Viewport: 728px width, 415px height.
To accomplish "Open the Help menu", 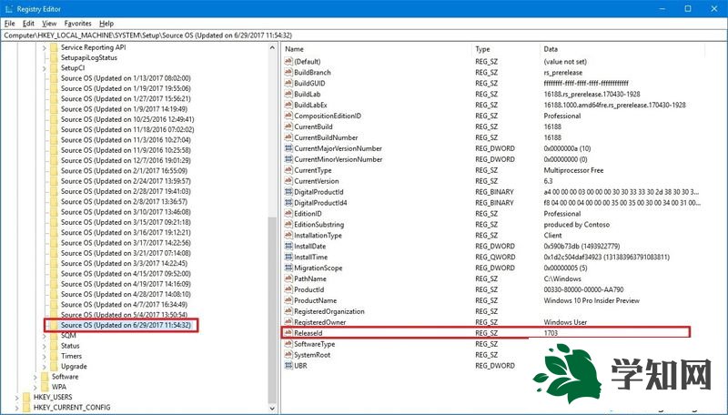I will (x=106, y=24).
